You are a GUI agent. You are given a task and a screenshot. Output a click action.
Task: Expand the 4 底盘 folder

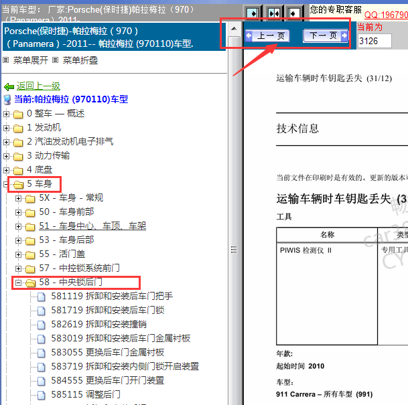click(6, 170)
